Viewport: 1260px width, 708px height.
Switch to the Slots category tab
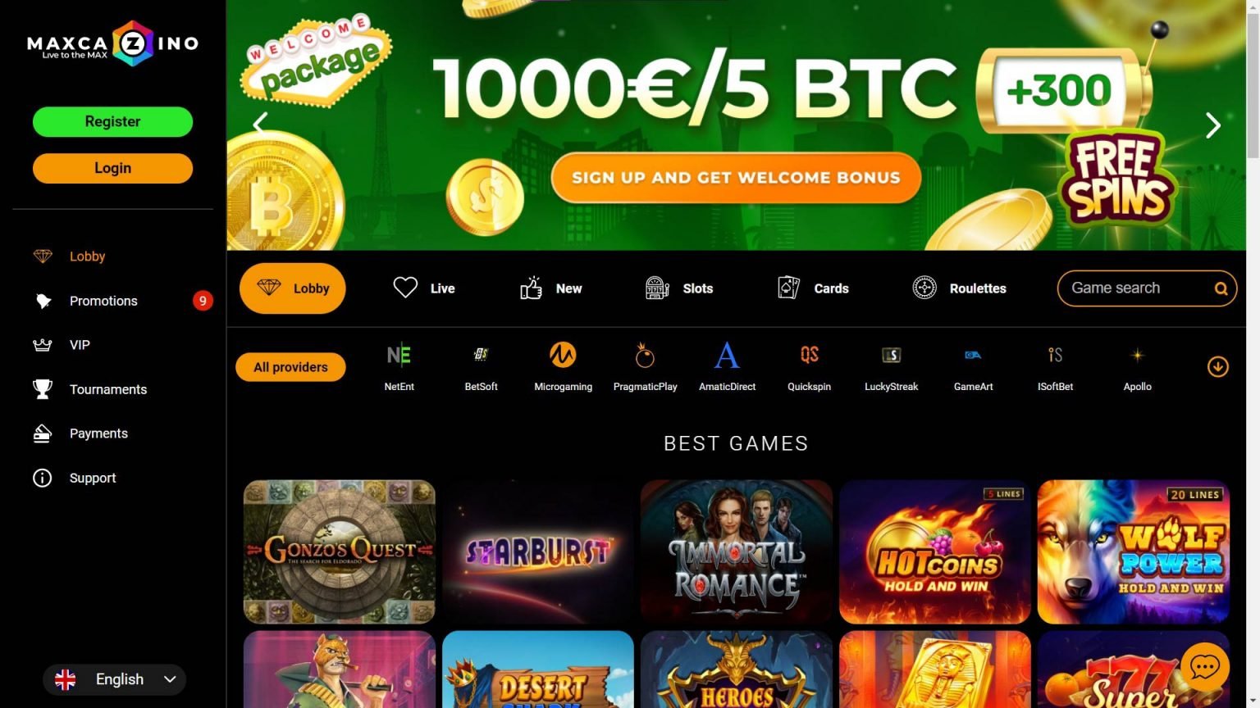(679, 288)
